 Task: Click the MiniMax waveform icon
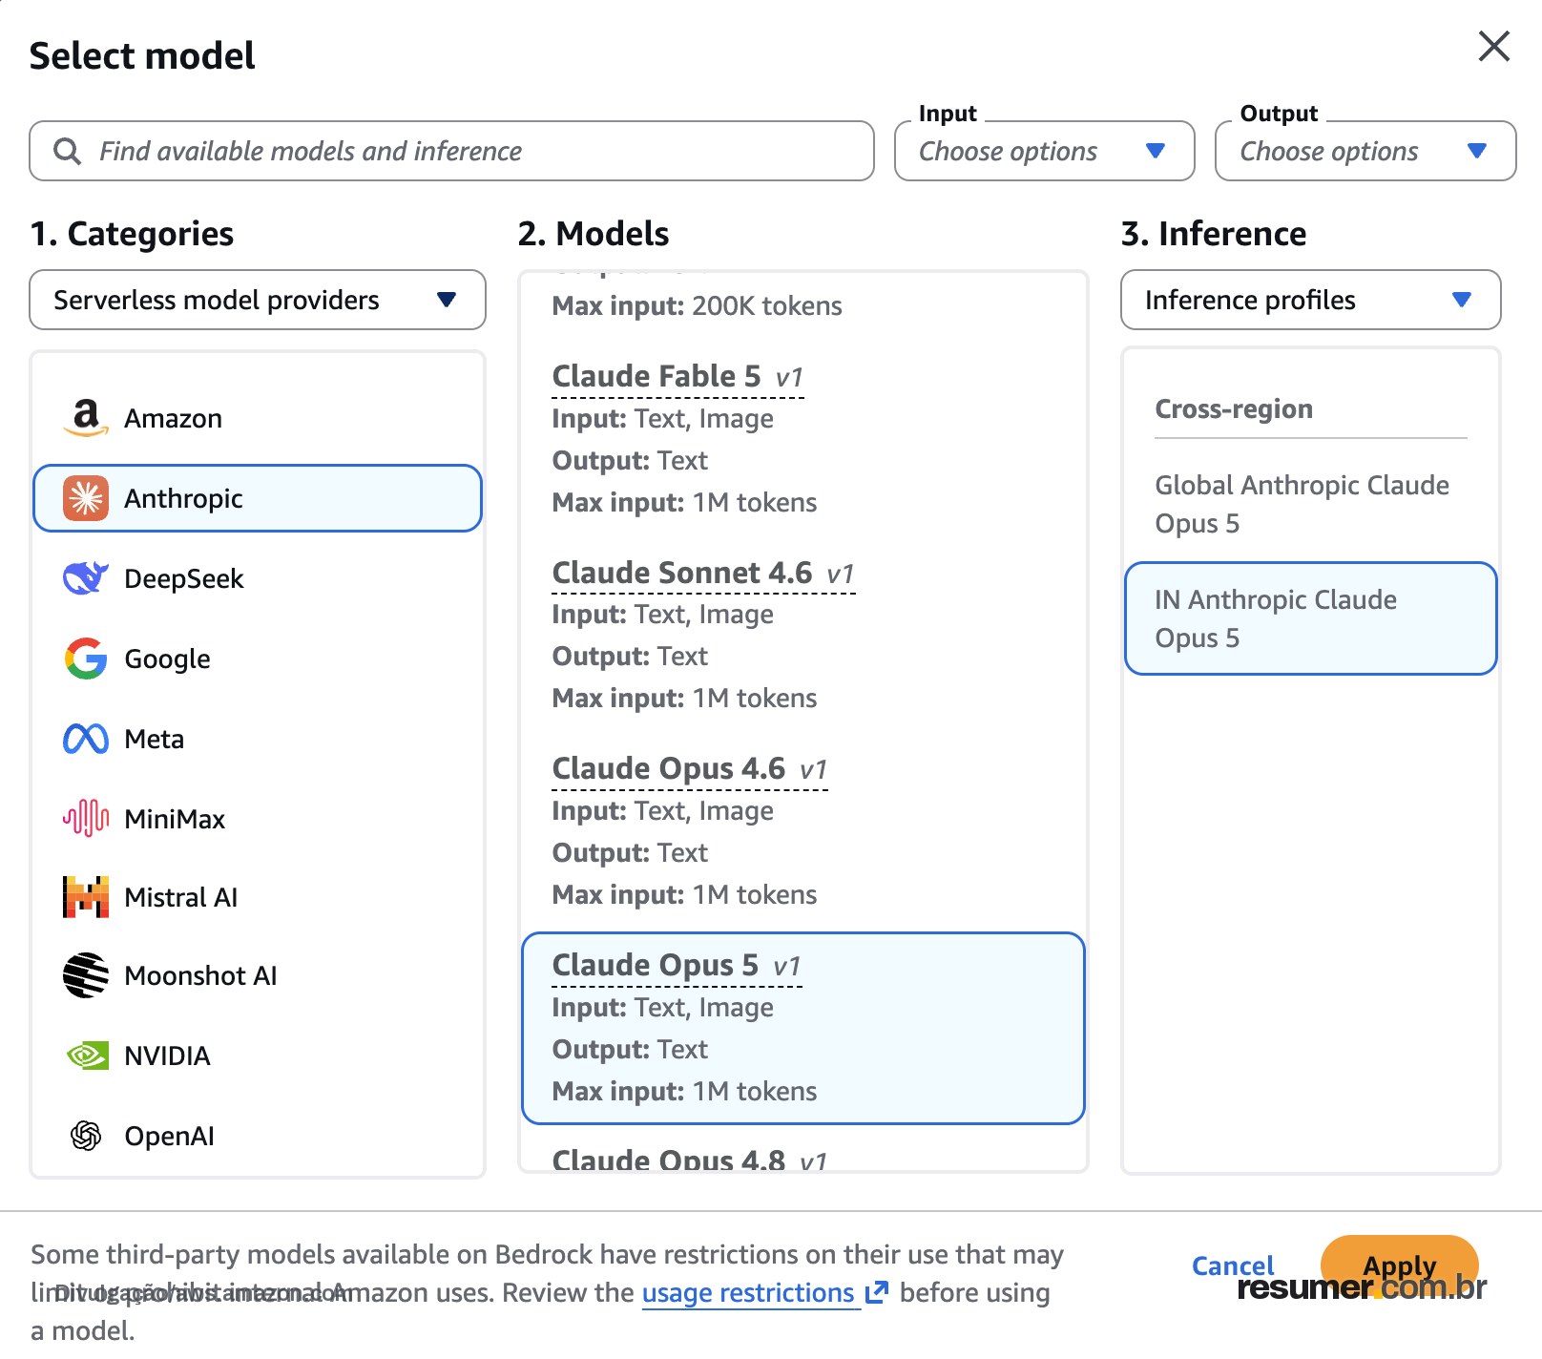[86, 818]
